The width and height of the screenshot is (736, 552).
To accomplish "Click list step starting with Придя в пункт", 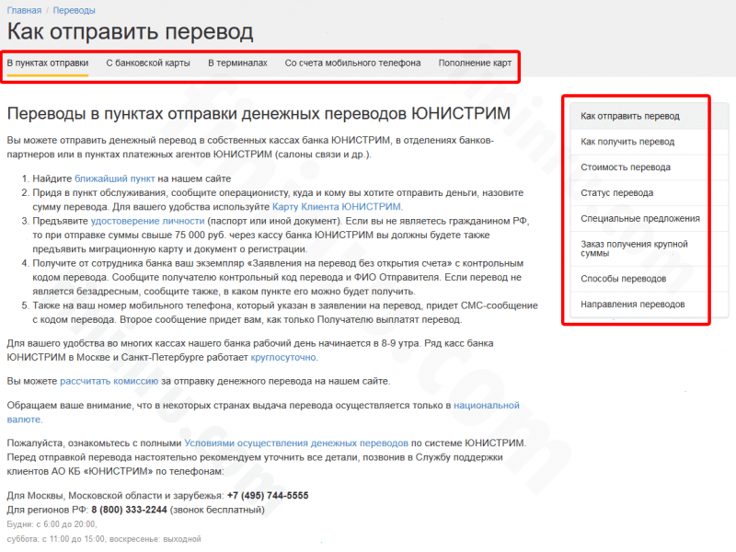I will (x=278, y=200).
